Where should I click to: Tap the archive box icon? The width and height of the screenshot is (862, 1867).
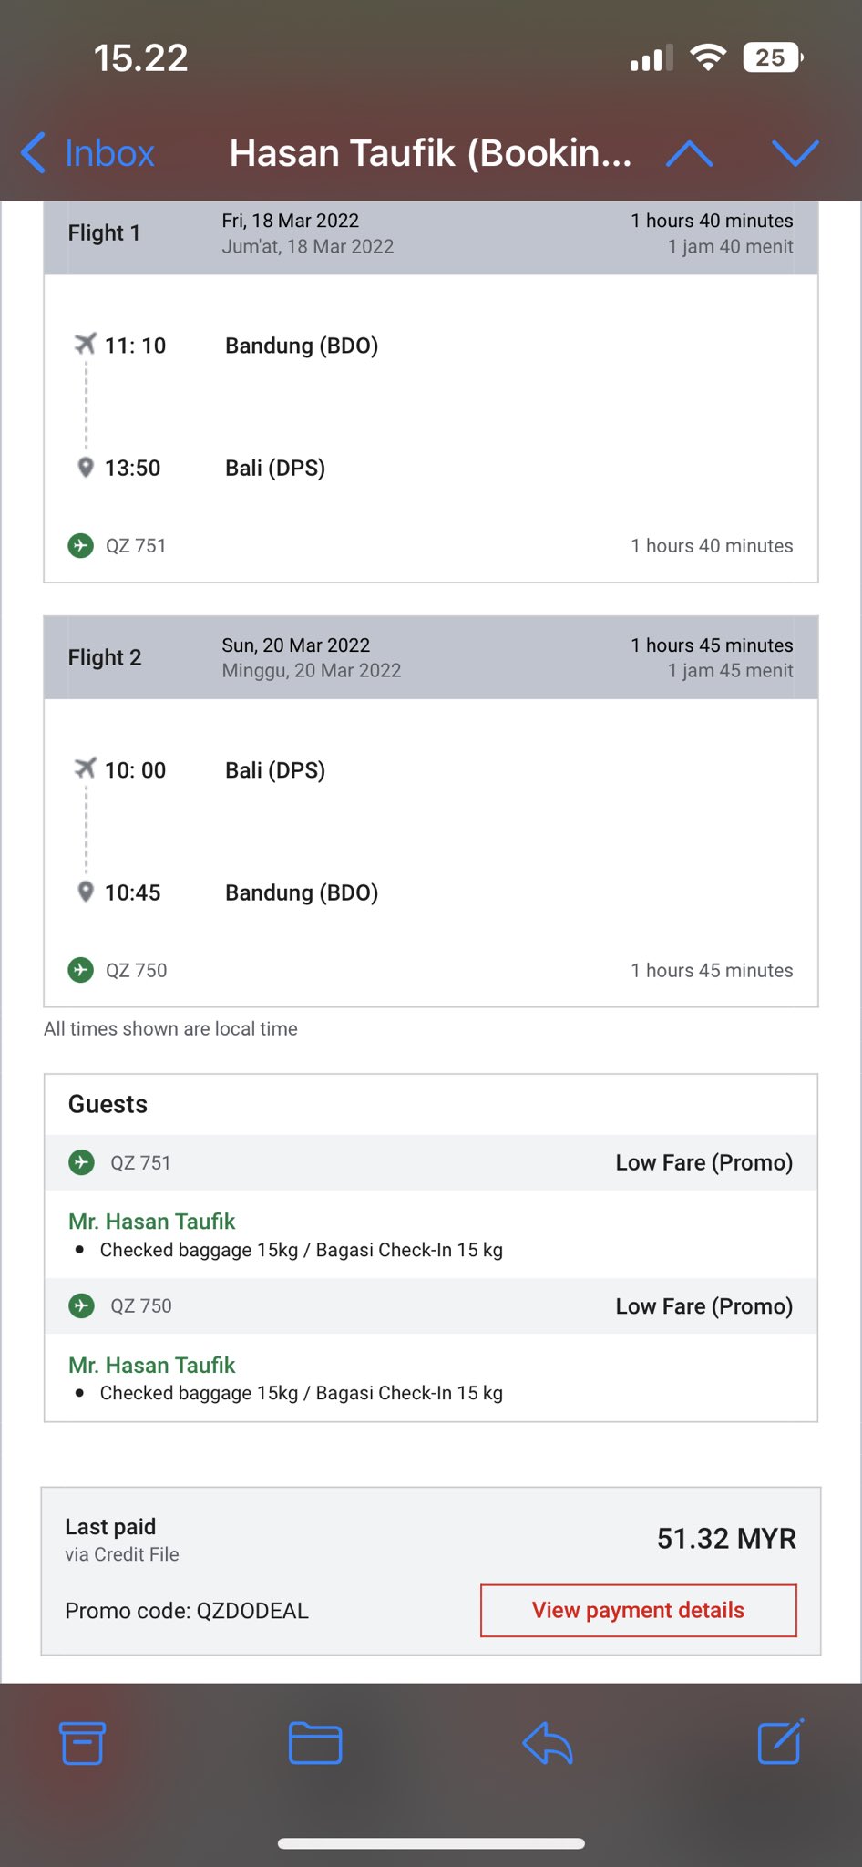point(82,1743)
